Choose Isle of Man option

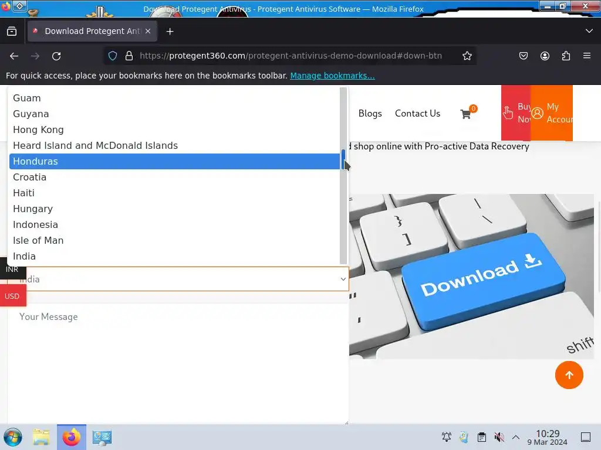(174, 240)
